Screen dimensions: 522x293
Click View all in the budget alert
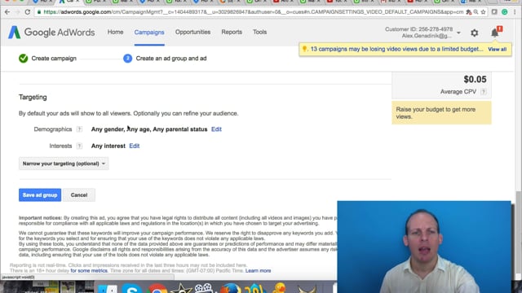click(497, 49)
